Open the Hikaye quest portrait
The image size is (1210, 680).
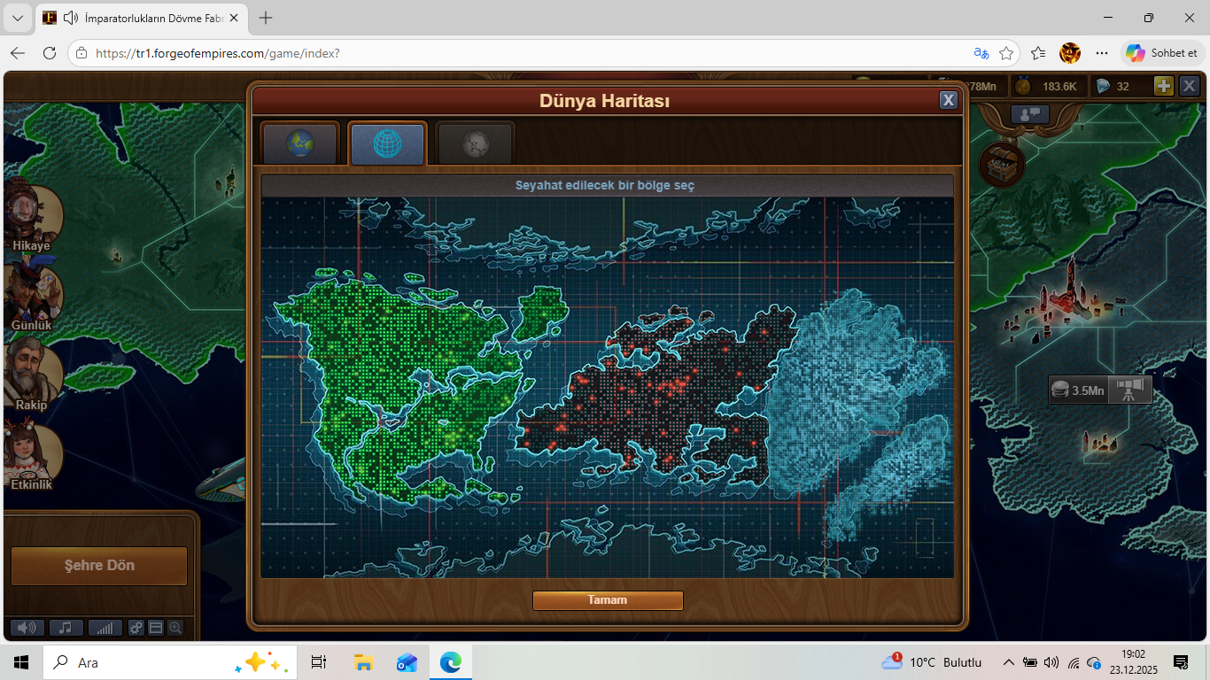pos(32,214)
